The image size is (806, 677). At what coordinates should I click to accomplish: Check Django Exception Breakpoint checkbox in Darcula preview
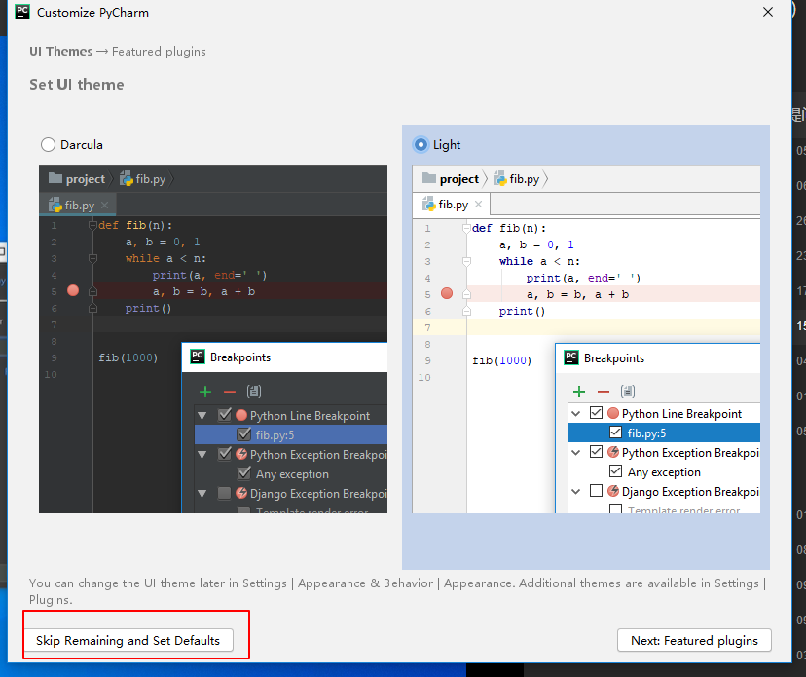[x=225, y=493]
